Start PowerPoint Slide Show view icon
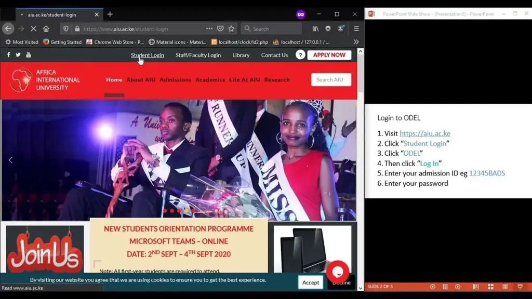Image resolution: width=532 pixels, height=299 pixels. point(520,287)
